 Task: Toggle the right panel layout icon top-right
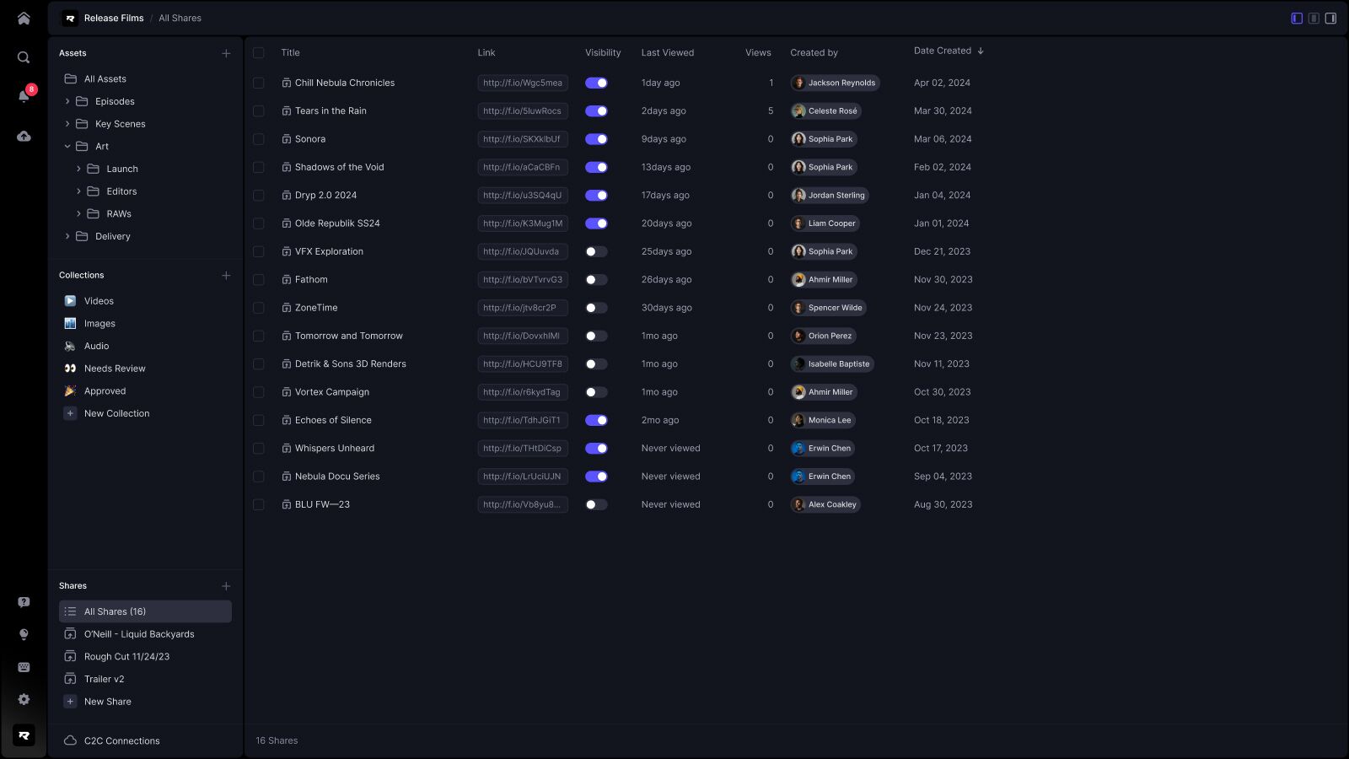point(1330,17)
